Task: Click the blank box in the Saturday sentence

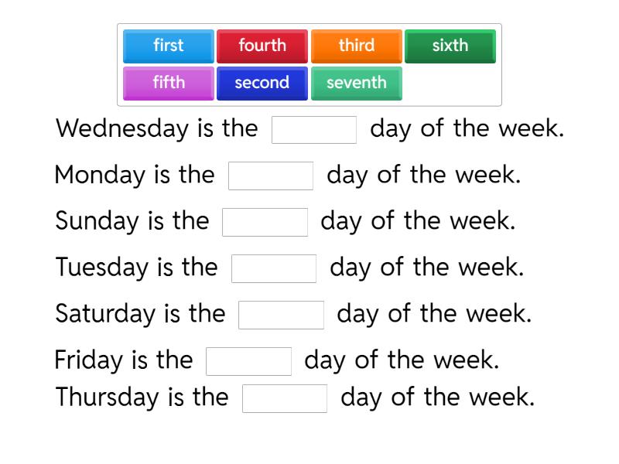Action: click(x=281, y=314)
